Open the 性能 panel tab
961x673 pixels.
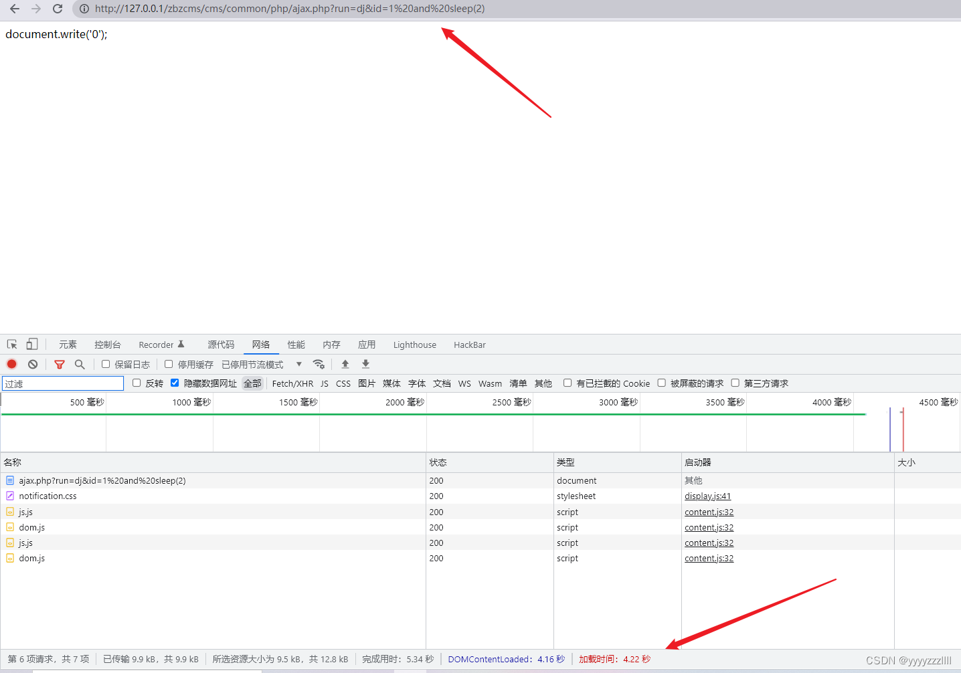pyautogui.click(x=296, y=345)
